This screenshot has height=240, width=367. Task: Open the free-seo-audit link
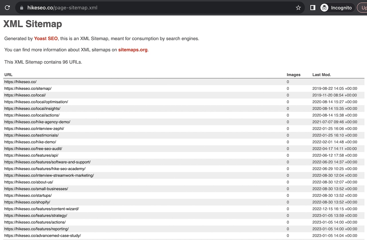tap(33, 149)
